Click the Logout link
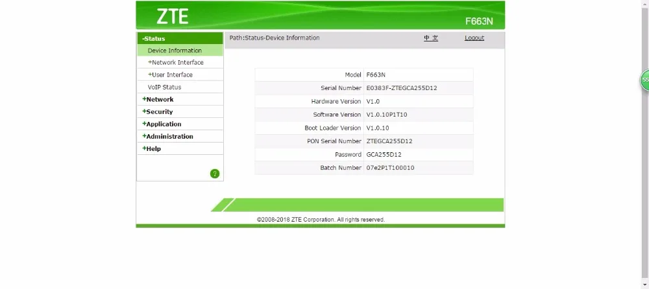The height and width of the screenshot is (289, 649). pyautogui.click(x=474, y=38)
